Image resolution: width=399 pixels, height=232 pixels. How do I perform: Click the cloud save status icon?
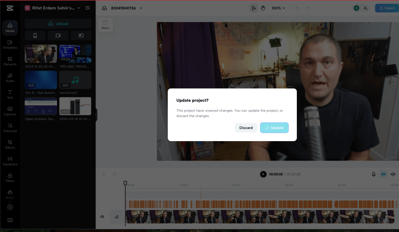[x=104, y=8]
